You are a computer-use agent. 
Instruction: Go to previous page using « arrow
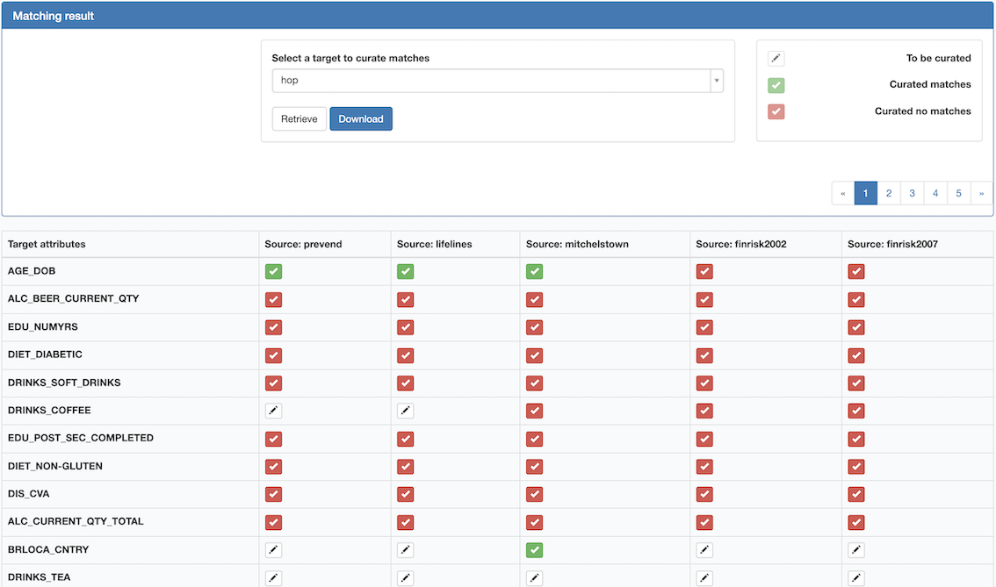pyautogui.click(x=843, y=193)
